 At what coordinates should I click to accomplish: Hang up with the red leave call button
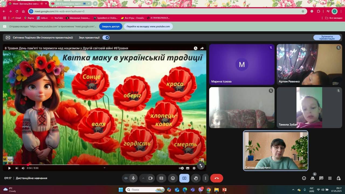click(x=216, y=178)
